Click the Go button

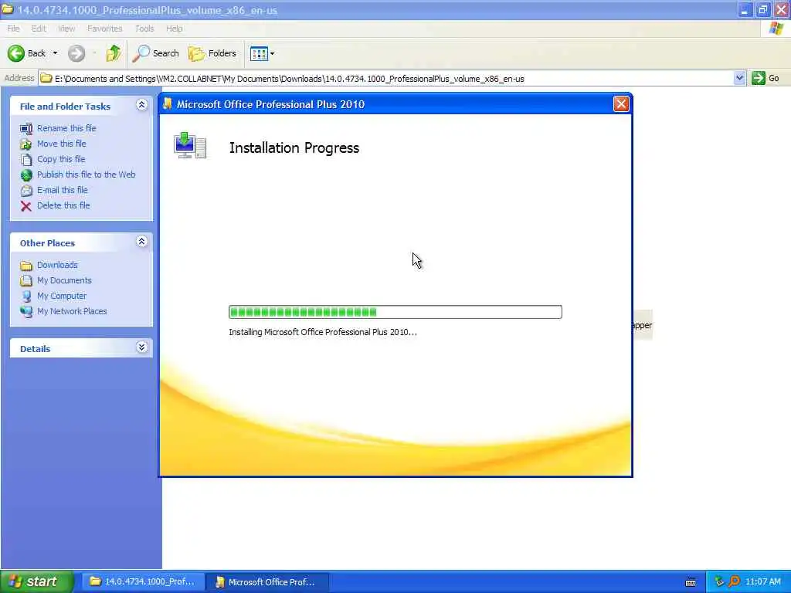click(x=766, y=78)
